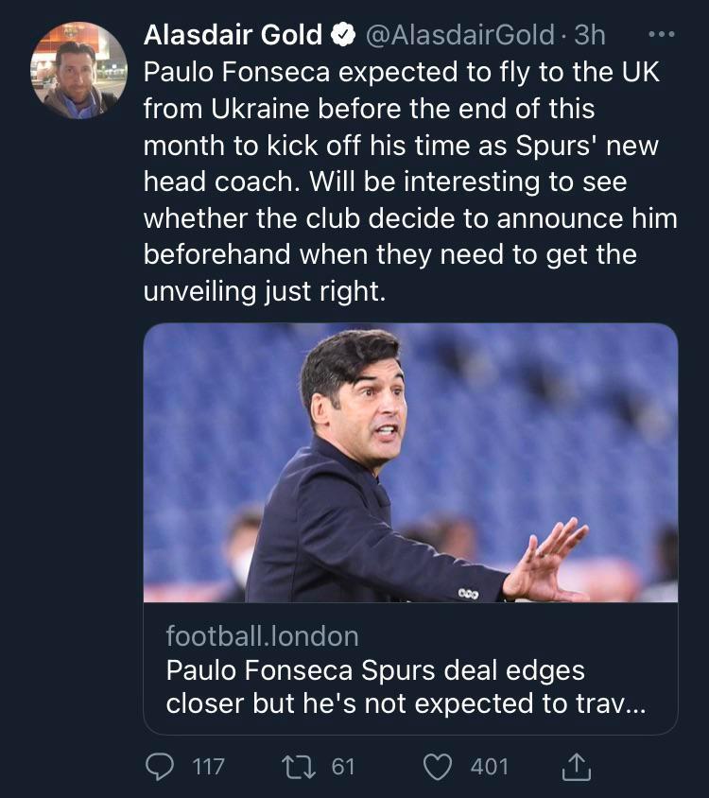The width and height of the screenshot is (709, 798).
Task: Open the 'Paulo Fonseca Spurs deal edges closer' headline
Action: tap(406, 687)
